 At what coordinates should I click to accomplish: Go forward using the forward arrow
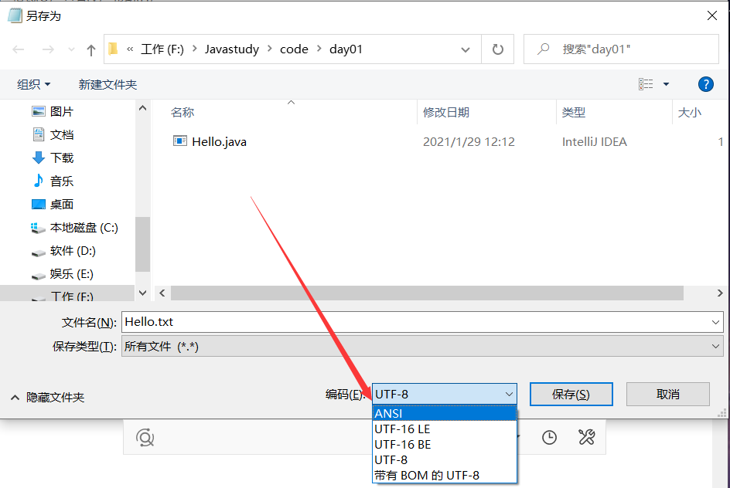tap(48, 49)
